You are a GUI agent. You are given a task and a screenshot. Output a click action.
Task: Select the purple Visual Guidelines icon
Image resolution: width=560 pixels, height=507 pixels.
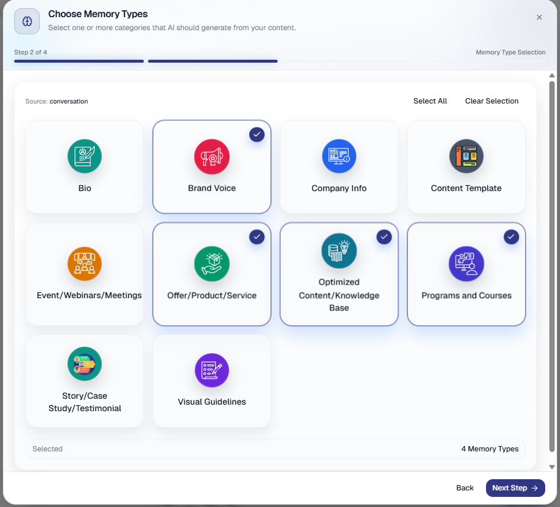pos(212,370)
